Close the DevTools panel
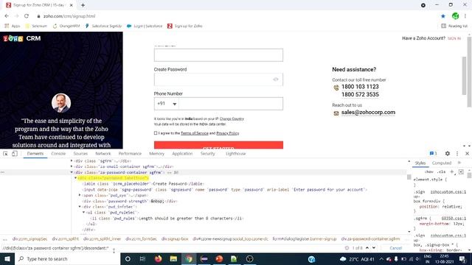Screen dimensions: 472x265 467,154
